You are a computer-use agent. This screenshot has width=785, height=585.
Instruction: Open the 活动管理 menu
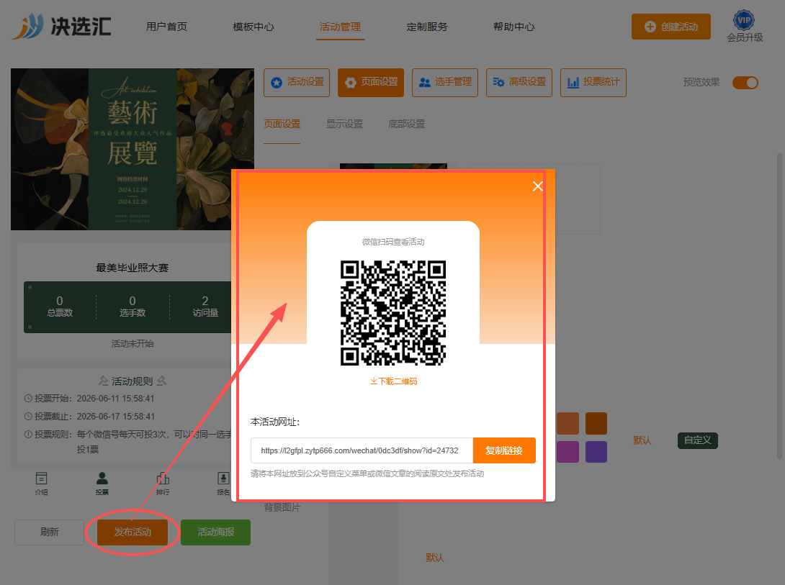[x=340, y=27]
